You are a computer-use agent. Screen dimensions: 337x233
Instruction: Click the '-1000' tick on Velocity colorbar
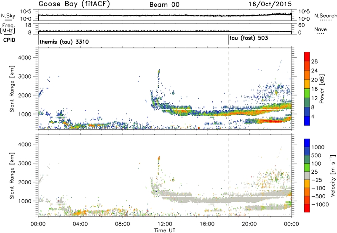tap(320, 204)
